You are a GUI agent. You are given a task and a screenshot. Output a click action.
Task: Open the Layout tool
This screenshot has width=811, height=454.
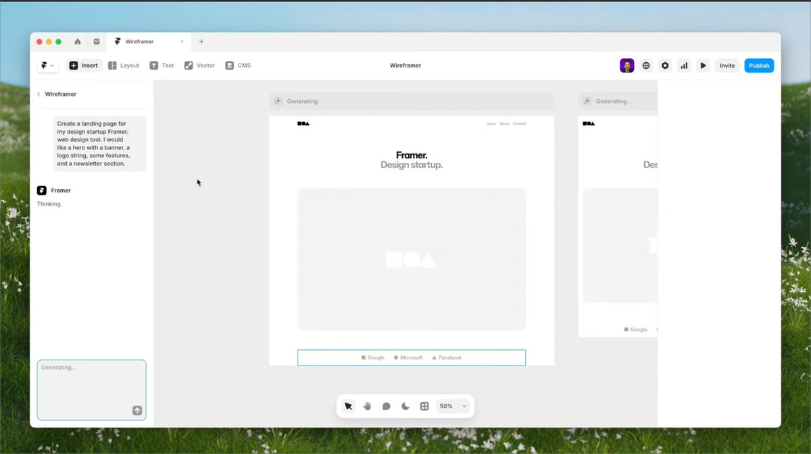(123, 66)
